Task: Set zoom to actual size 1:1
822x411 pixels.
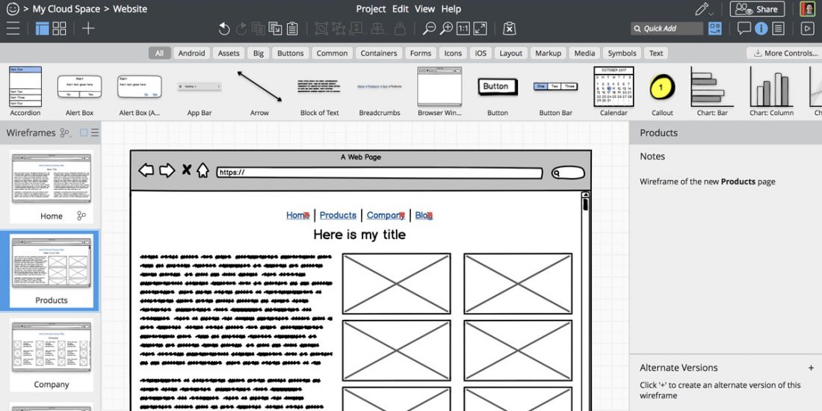Action: (x=463, y=28)
